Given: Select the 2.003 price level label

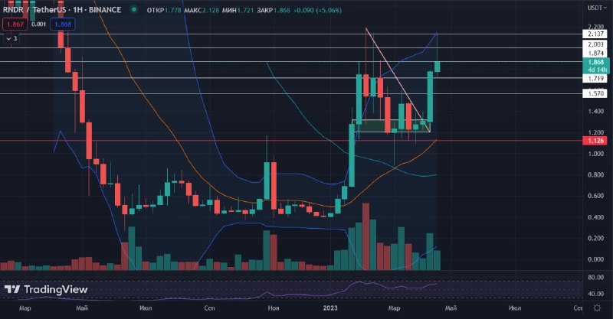Looking at the screenshot, I should coord(595,44).
